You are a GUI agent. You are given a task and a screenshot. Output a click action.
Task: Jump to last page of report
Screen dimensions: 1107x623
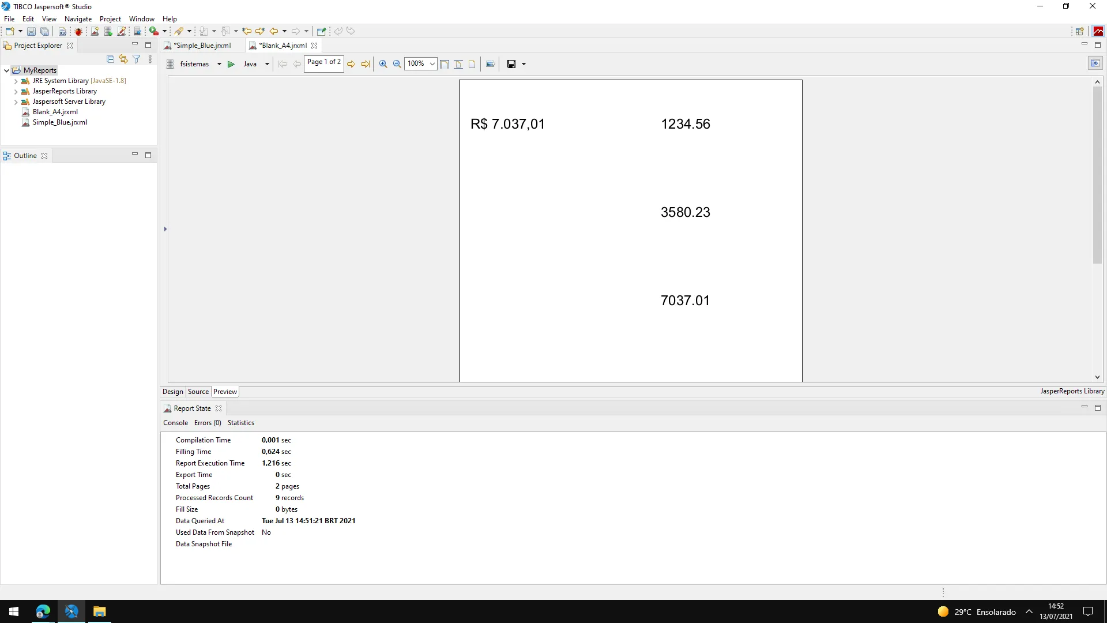[365, 64]
